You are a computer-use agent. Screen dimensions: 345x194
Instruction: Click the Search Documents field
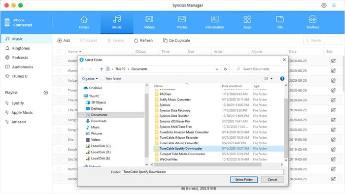pos(259,69)
